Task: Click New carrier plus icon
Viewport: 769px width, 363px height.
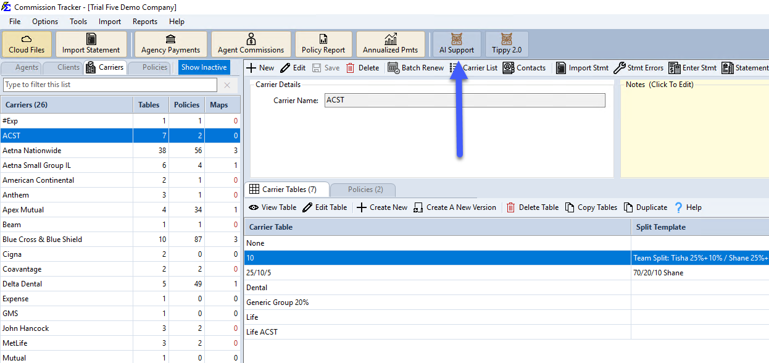Action: click(260, 68)
